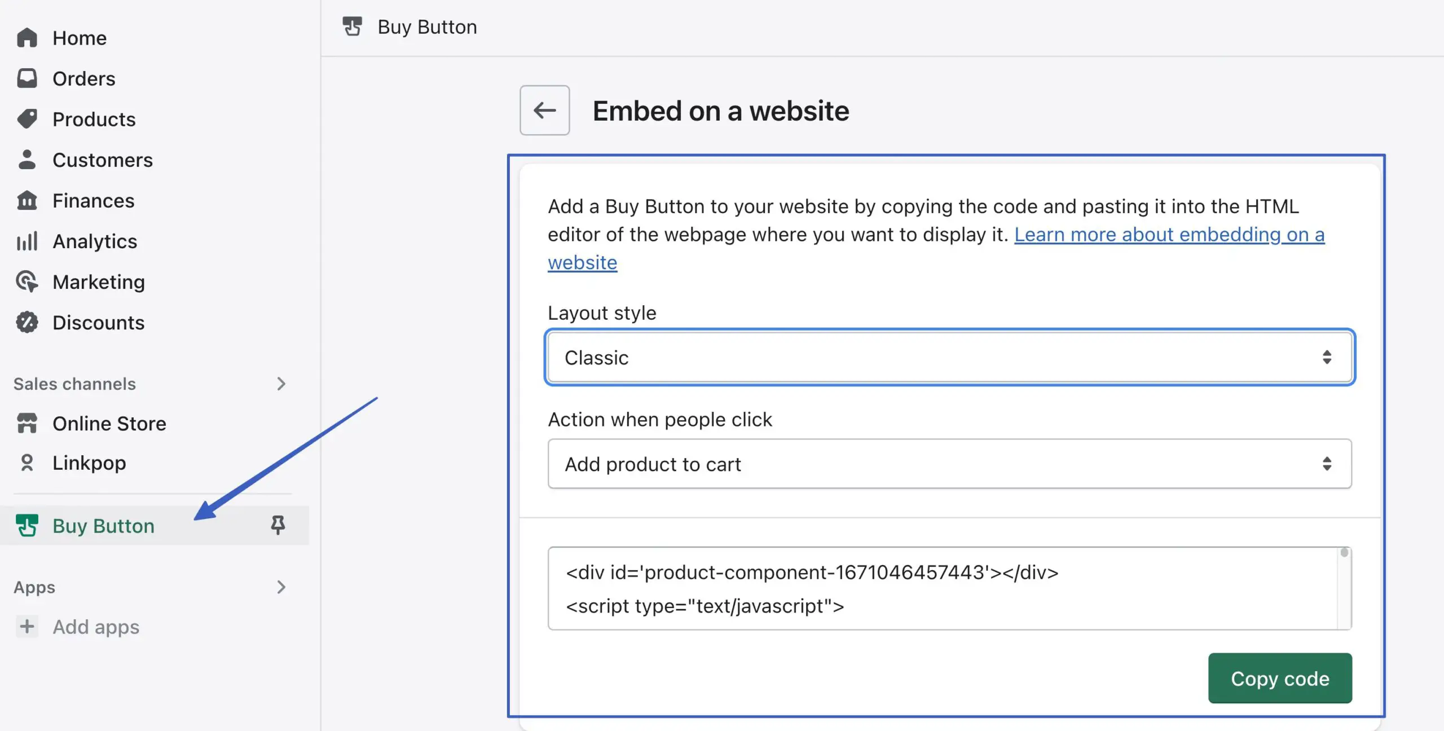Click 'Action when people click' label
This screenshot has width=1444, height=731.
click(660, 419)
